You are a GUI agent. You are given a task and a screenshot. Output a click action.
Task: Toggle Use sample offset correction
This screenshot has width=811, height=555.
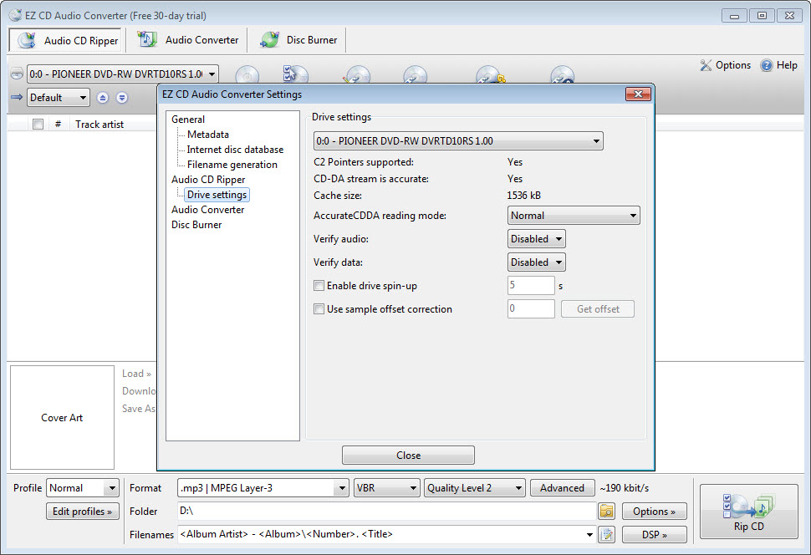pos(319,309)
